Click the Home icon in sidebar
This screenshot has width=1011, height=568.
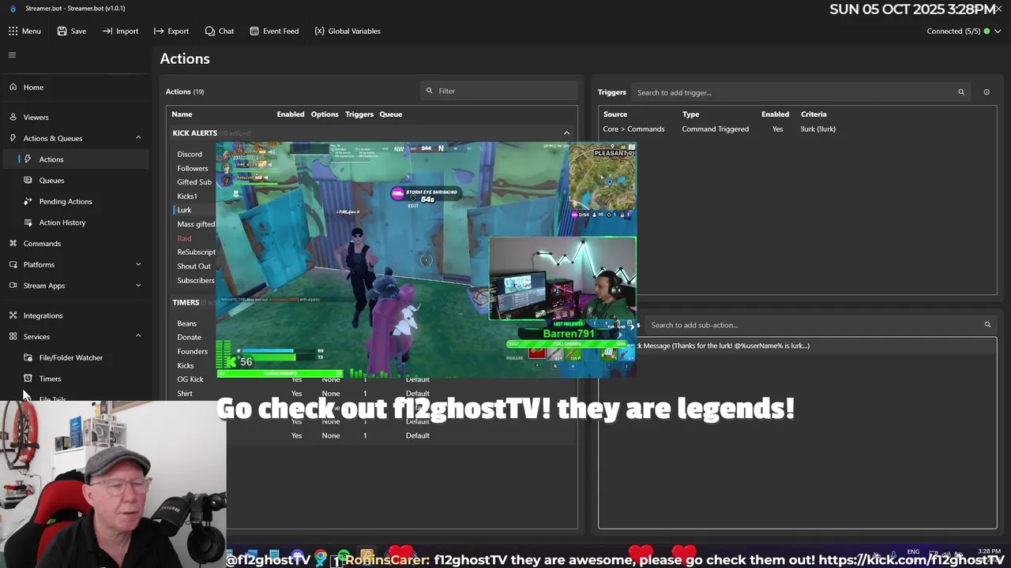pos(13,88)
